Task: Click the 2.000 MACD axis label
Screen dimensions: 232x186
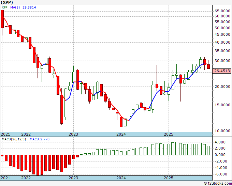Action: [x=221, y=148]
